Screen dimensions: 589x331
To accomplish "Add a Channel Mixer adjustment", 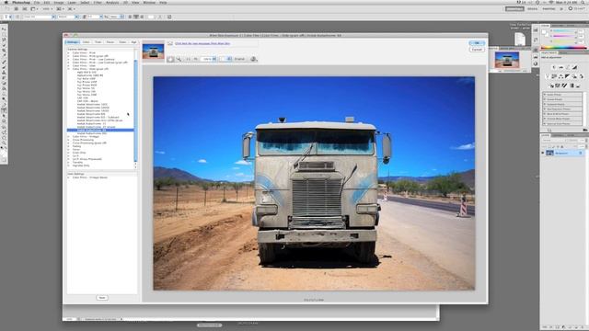I will pyautogui.click(x=581, y=76).
